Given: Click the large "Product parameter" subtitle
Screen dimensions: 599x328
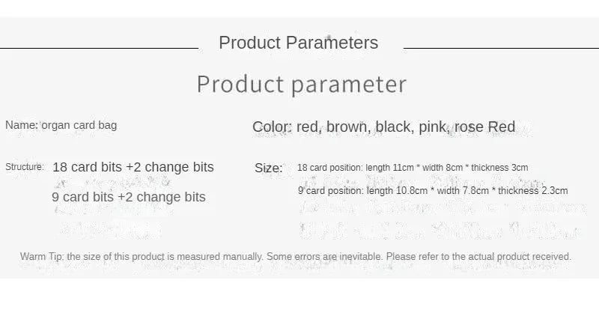Looking at the screenshot, I should pyautogui.click(x=301, y=84).
